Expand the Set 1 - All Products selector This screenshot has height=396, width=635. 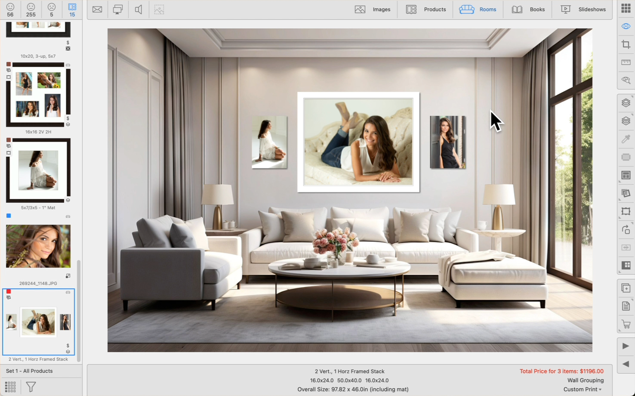tap(29, 371)
